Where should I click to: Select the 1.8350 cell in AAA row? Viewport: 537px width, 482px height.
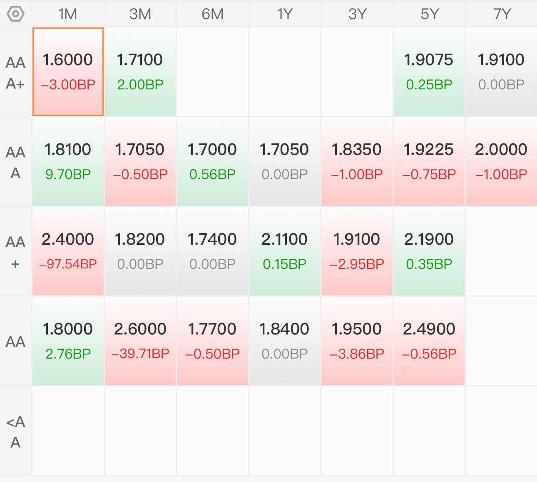coord(357,162)
